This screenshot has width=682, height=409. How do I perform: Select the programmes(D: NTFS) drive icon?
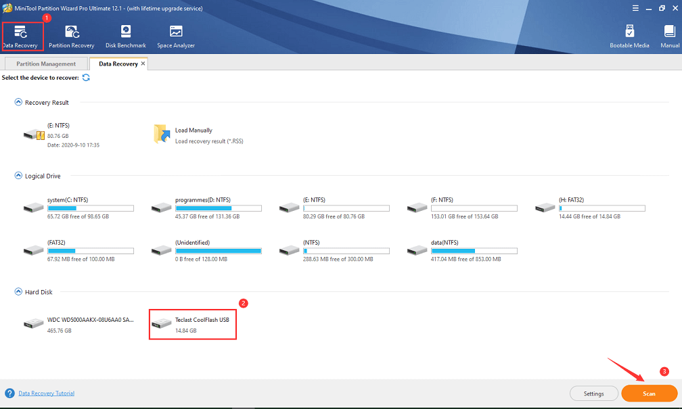pos(161,208)
